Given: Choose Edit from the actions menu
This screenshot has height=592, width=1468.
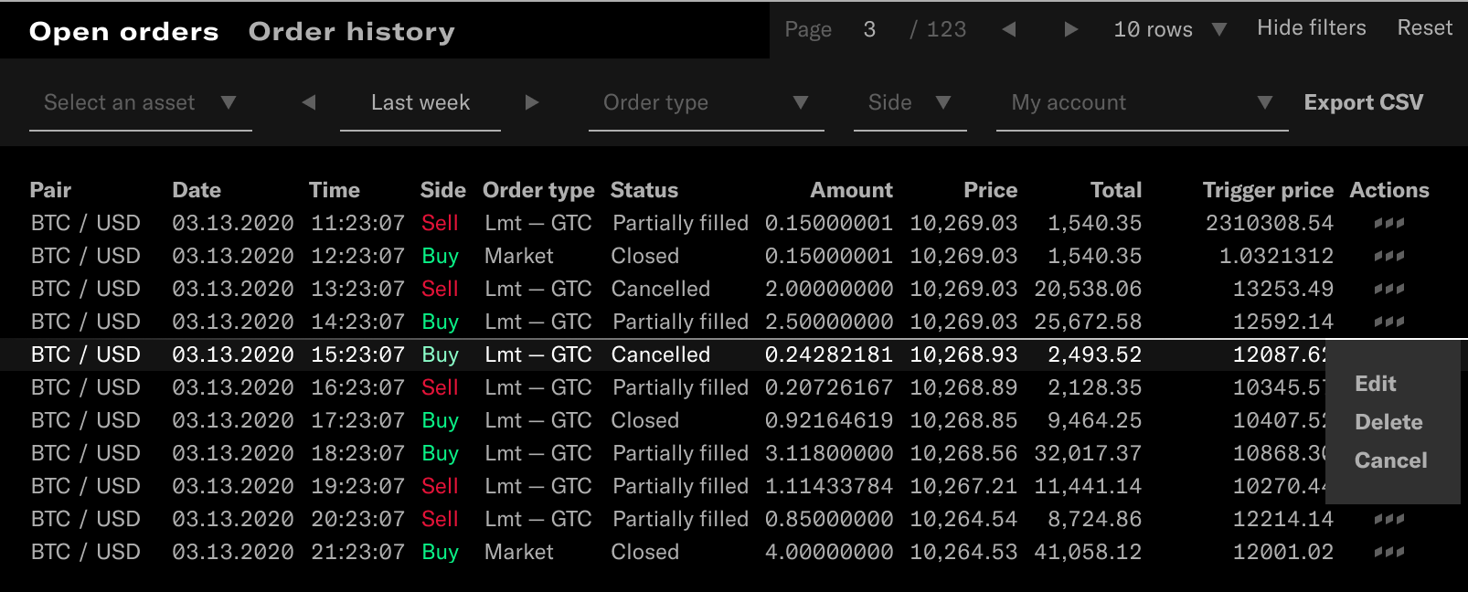Looking at the screenshot, I should [1375, 384].
